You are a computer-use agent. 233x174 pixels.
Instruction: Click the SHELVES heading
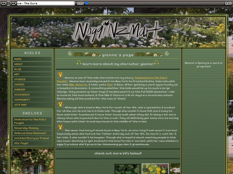click(x=32, y=113)
